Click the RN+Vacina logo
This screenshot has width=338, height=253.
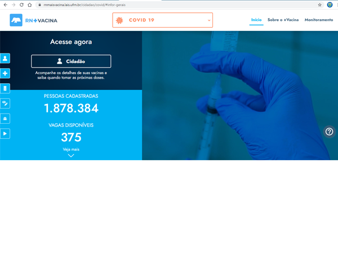click(x=33, y=20)
